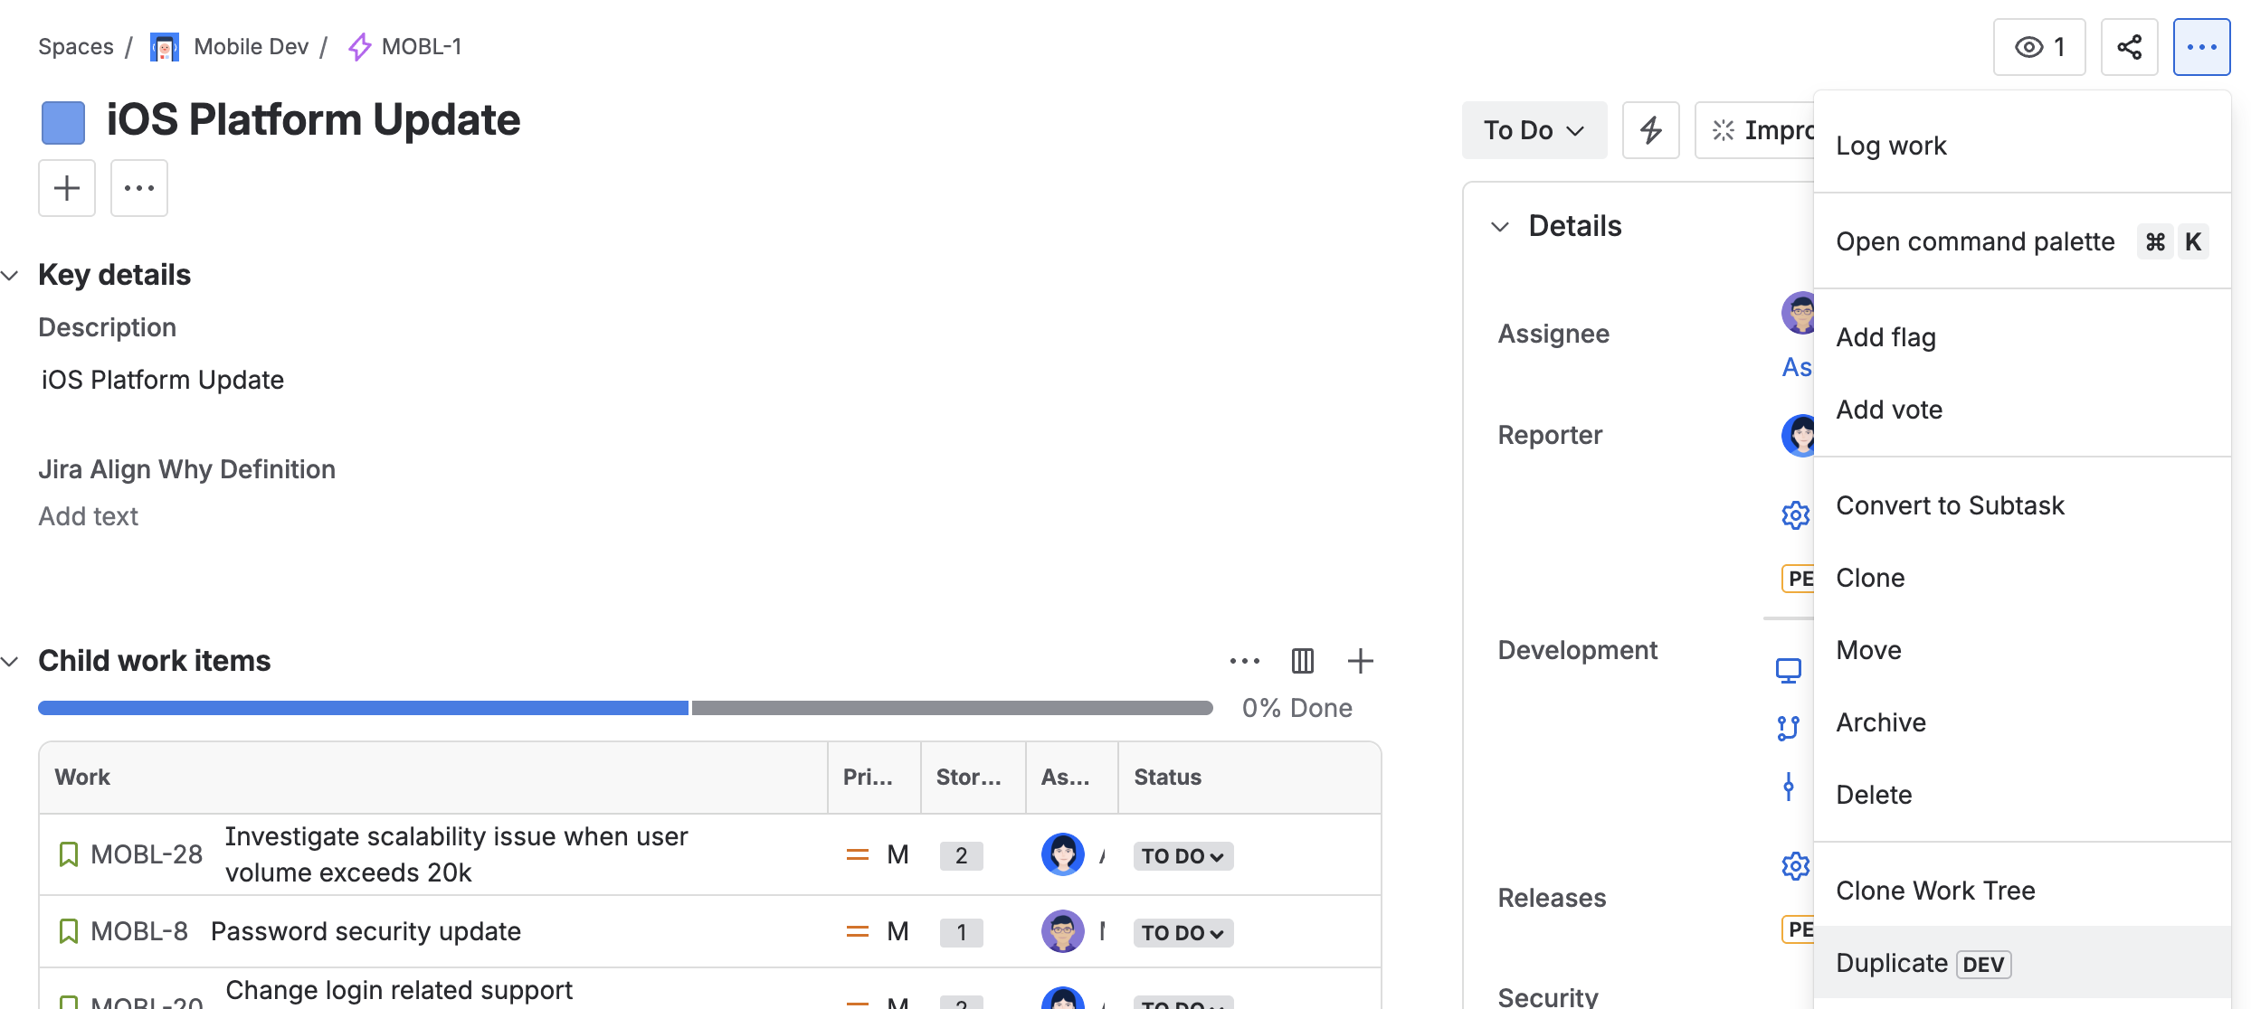
Task: Collapse the Key details section
Action: pos(11,275)
